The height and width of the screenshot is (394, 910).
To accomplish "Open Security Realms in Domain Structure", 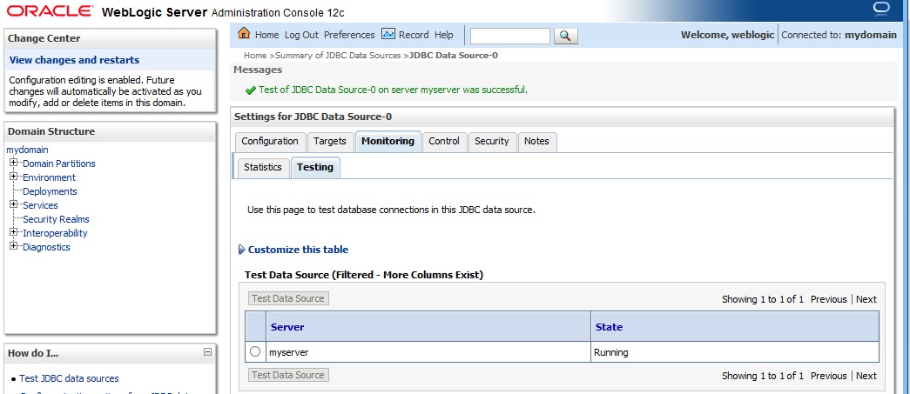I will 56,219.
